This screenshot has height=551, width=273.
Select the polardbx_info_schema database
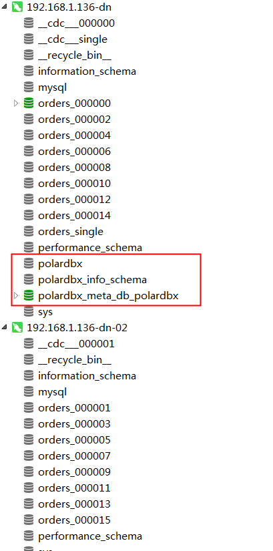tap(92, 280)
